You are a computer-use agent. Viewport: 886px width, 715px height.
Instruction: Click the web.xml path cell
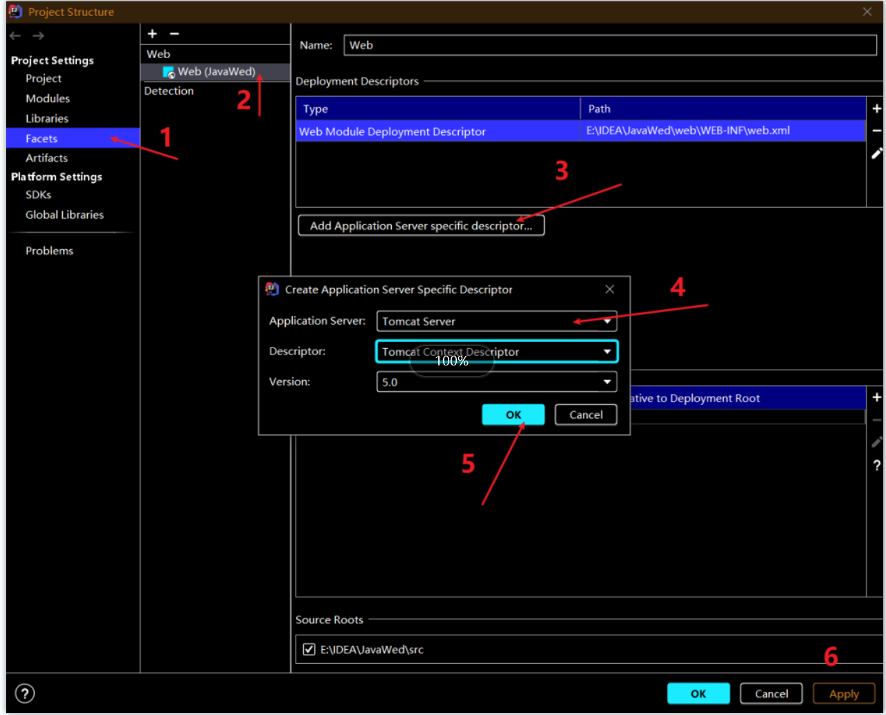tap(723, 131)
